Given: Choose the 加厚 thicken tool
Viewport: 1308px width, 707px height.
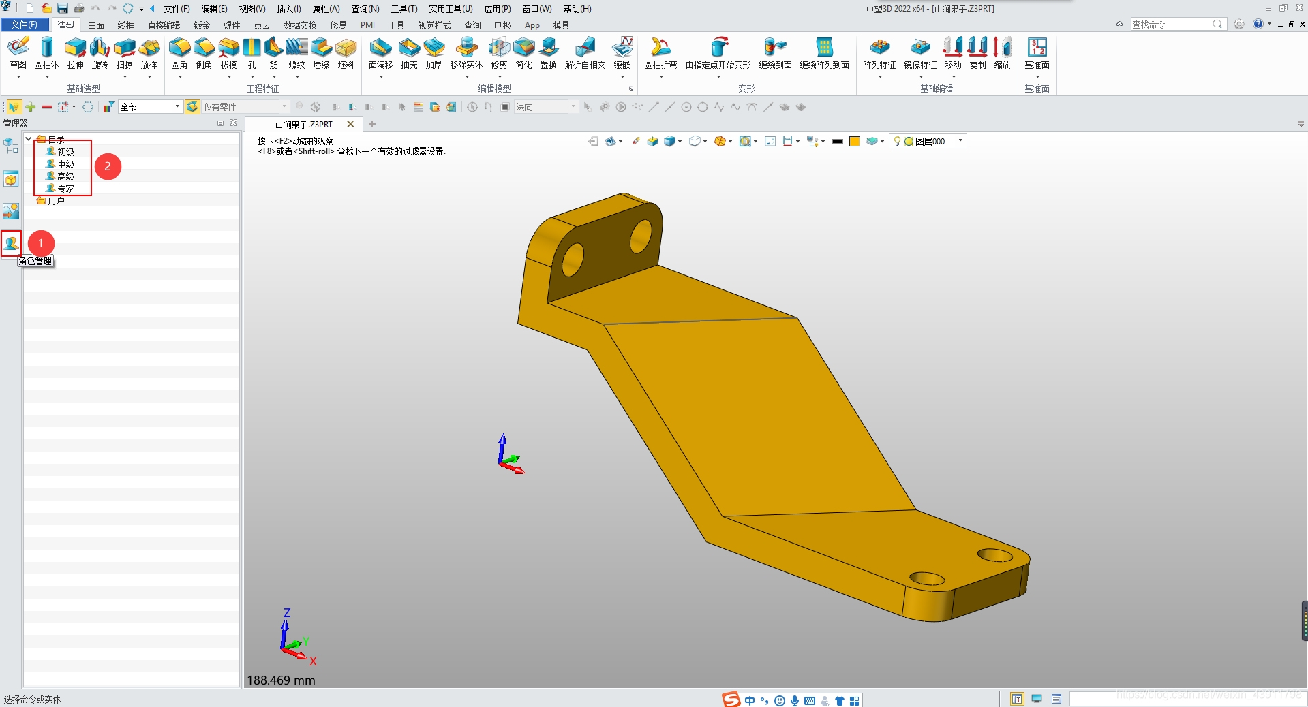Looking at the screenshot, I should pyautogui.click(x=434, y=53).
